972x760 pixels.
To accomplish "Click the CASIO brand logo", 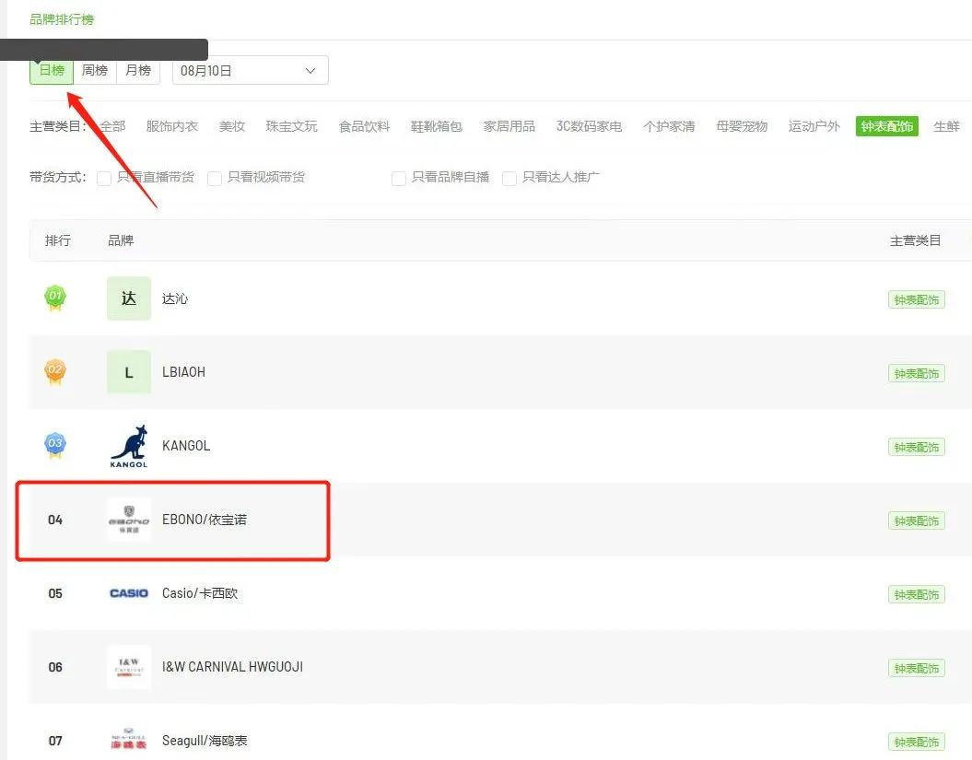I will click(x=129, y=593).
